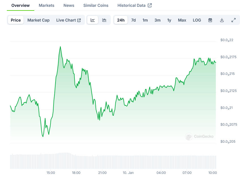Choose the 3m time range
The image size is (240, 179).
158,20
